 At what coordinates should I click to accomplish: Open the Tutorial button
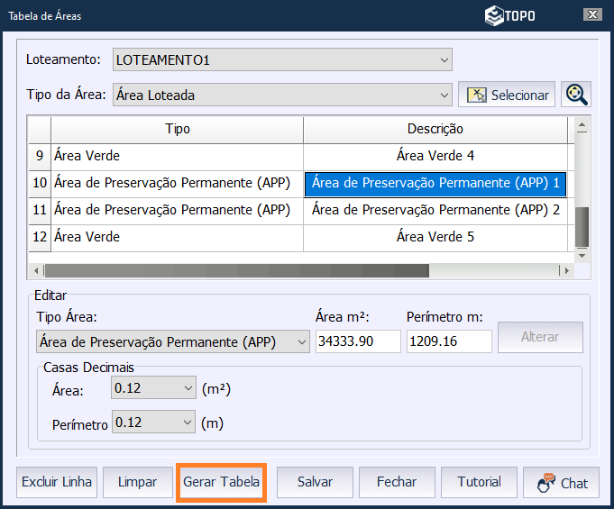click(x=479, y=482)
